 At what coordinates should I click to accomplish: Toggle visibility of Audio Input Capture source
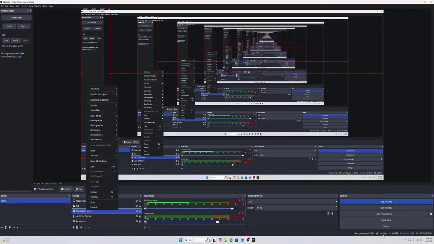click(x=137, y=216)
